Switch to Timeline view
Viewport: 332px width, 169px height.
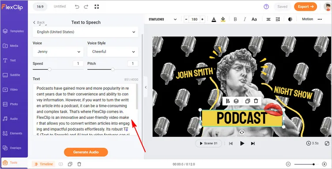(x=43, y=164)
